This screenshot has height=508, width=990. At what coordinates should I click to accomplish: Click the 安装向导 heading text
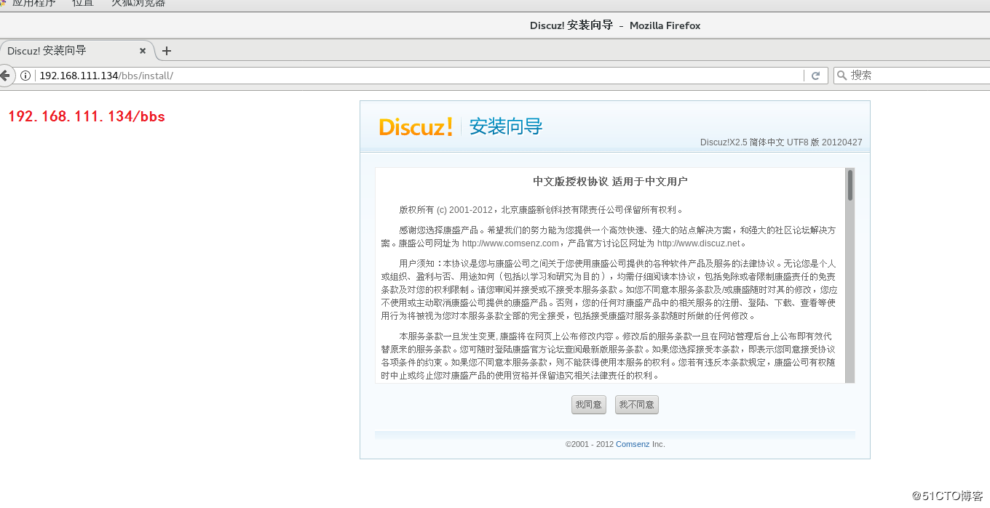coord(506,126)
